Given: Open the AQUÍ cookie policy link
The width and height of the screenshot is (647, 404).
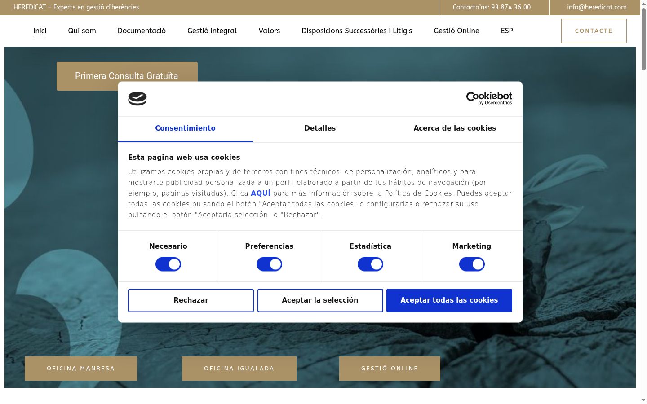Looking at the screenshot, I should pyautogui.click(x=261, y=193).
